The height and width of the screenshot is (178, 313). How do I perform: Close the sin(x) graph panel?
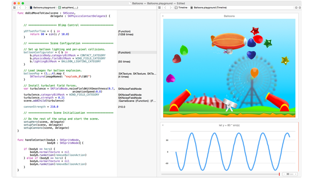pos(163,125)
